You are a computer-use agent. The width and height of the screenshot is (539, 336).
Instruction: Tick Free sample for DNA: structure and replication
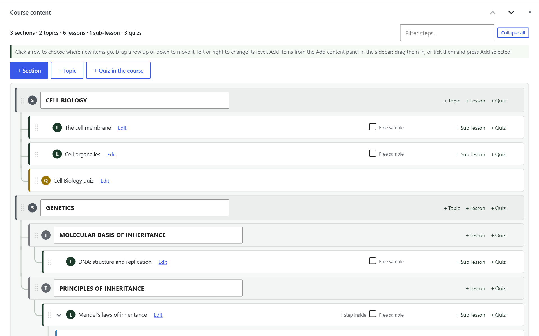coord(373,261)
